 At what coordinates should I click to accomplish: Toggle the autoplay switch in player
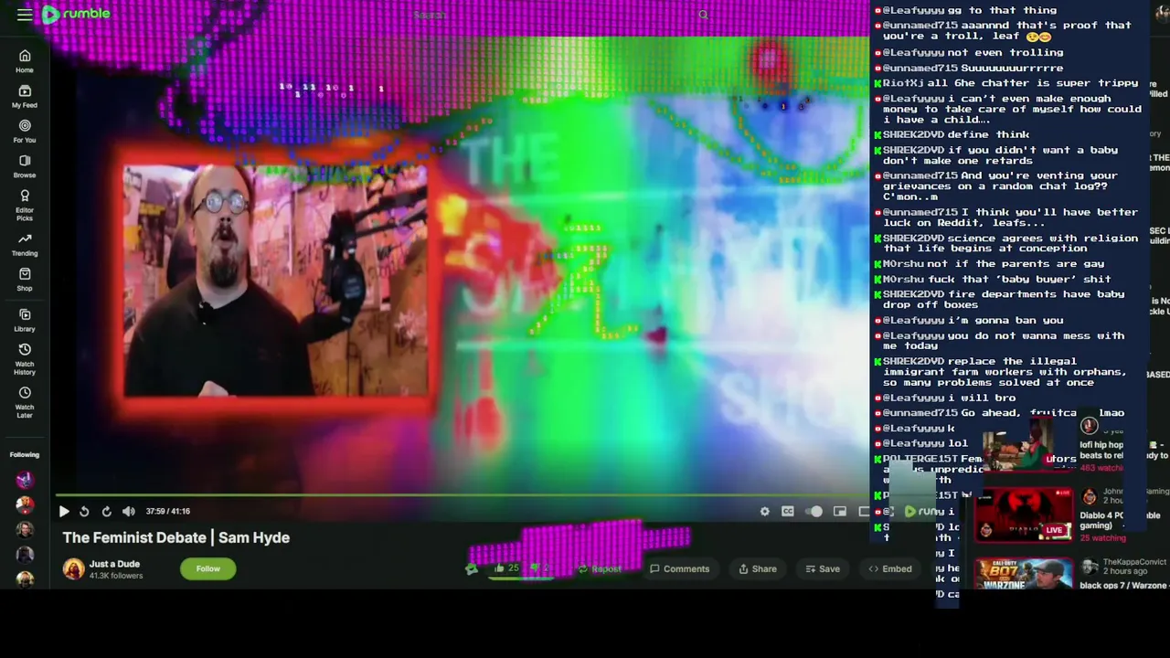(814, 512)
